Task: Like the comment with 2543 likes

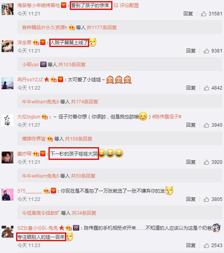Action: click(x=206, y=246)
